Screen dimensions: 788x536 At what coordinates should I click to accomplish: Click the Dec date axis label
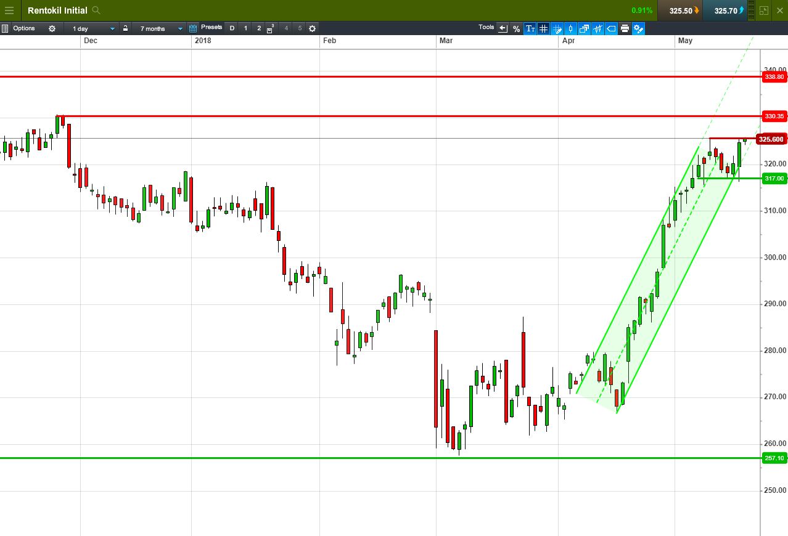tap(91, 41)
